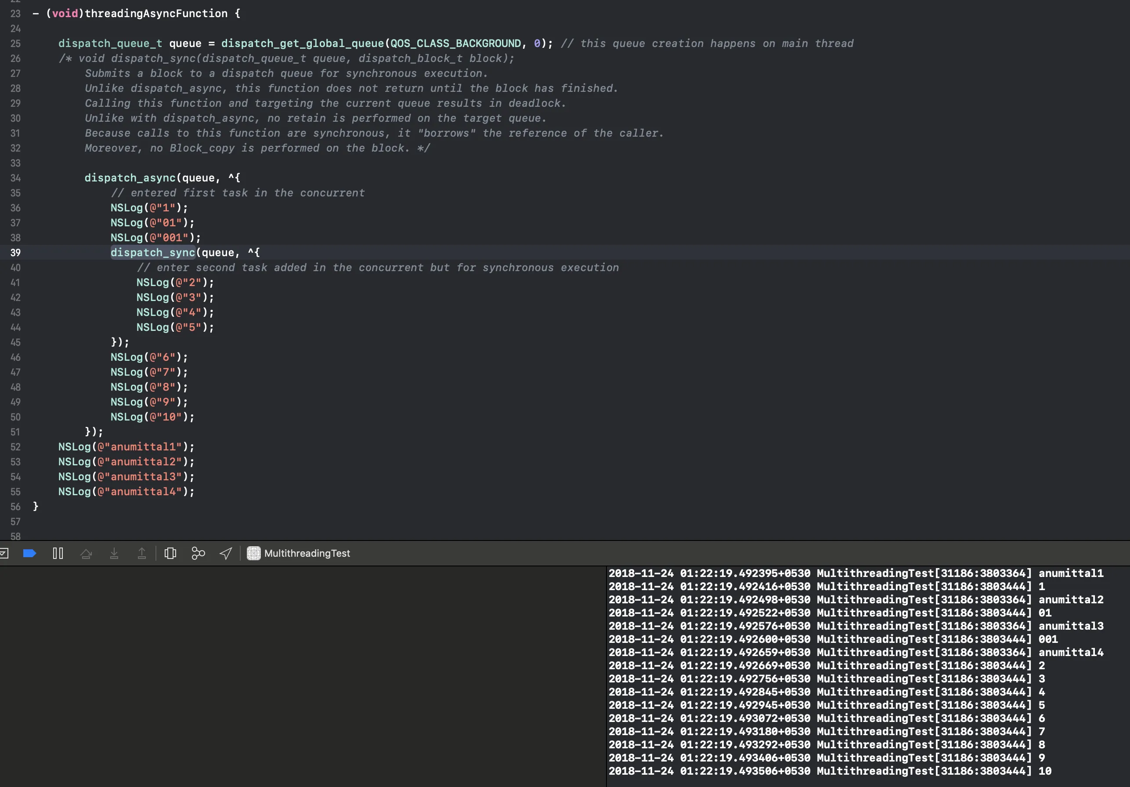1130x787 pixels.
Task: Click console output line ending anumittal4
Action: point(856,652)
